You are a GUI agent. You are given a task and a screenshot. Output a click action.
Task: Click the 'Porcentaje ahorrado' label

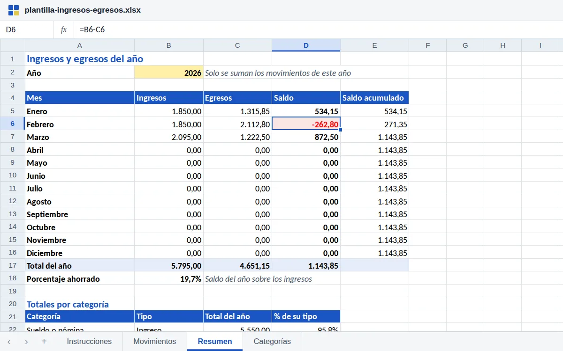click(x=80, y=278)
